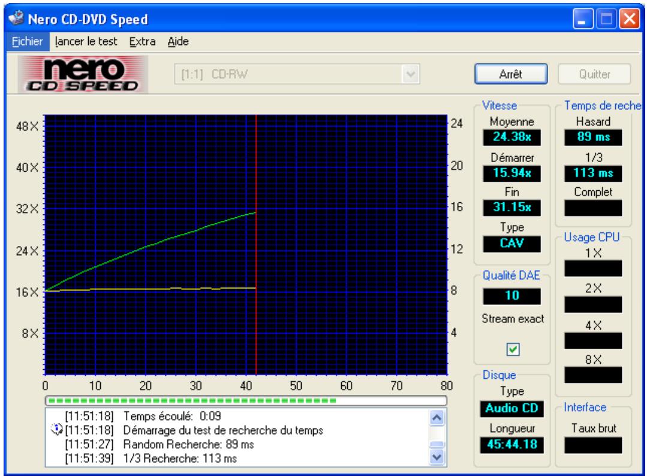Click the CAV type value
The height and width of the screenshot is (476, 647).
[x=511, y=243]
